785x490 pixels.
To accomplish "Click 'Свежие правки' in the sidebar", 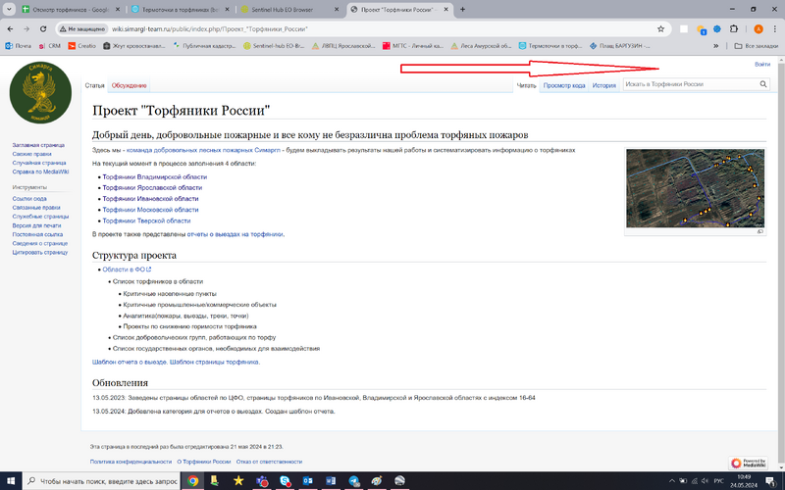I will tap(32, 154).
